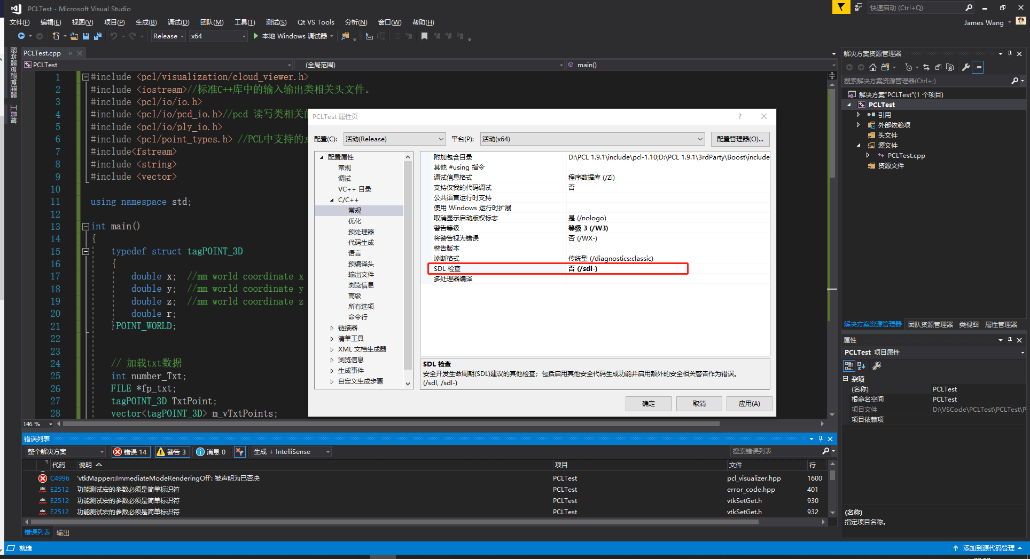Click the pending changes filter clock icon
The width and height of the screenshot is (1030, 559).
point(909,67)
